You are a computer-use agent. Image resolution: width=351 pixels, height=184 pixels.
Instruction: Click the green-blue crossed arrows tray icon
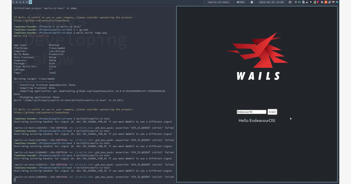tap(300, 2)
